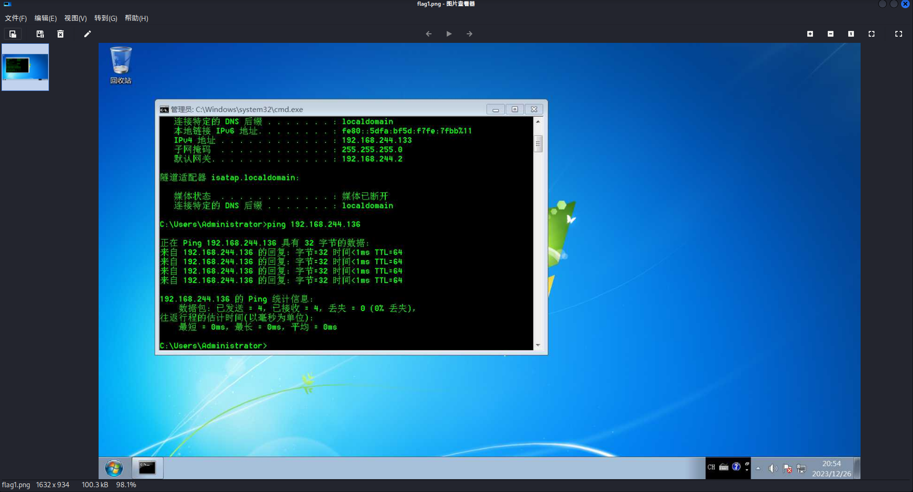
Task: Delete the image with the trash icon
Action: click(x=60, y=34)
